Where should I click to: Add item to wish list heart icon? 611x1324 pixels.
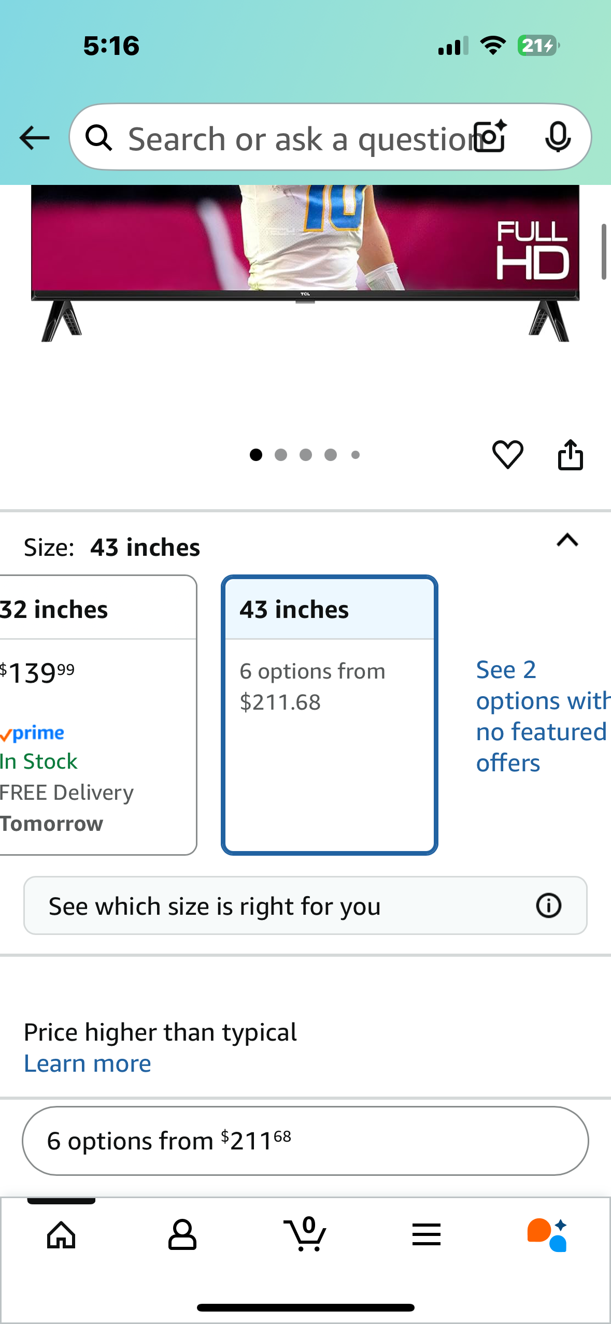click(507, 455)
